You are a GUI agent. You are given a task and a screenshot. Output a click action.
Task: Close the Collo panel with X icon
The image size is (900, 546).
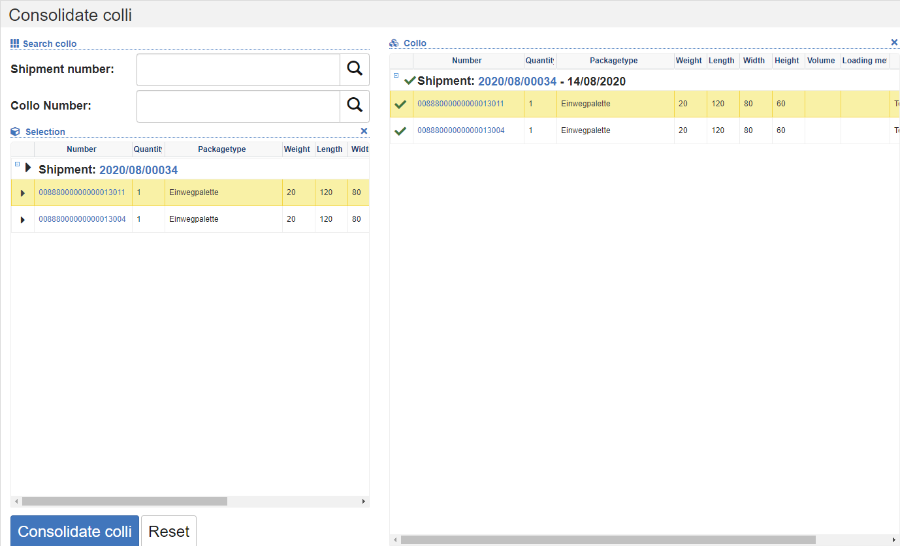pyautogui.click(x=894, y=42)
